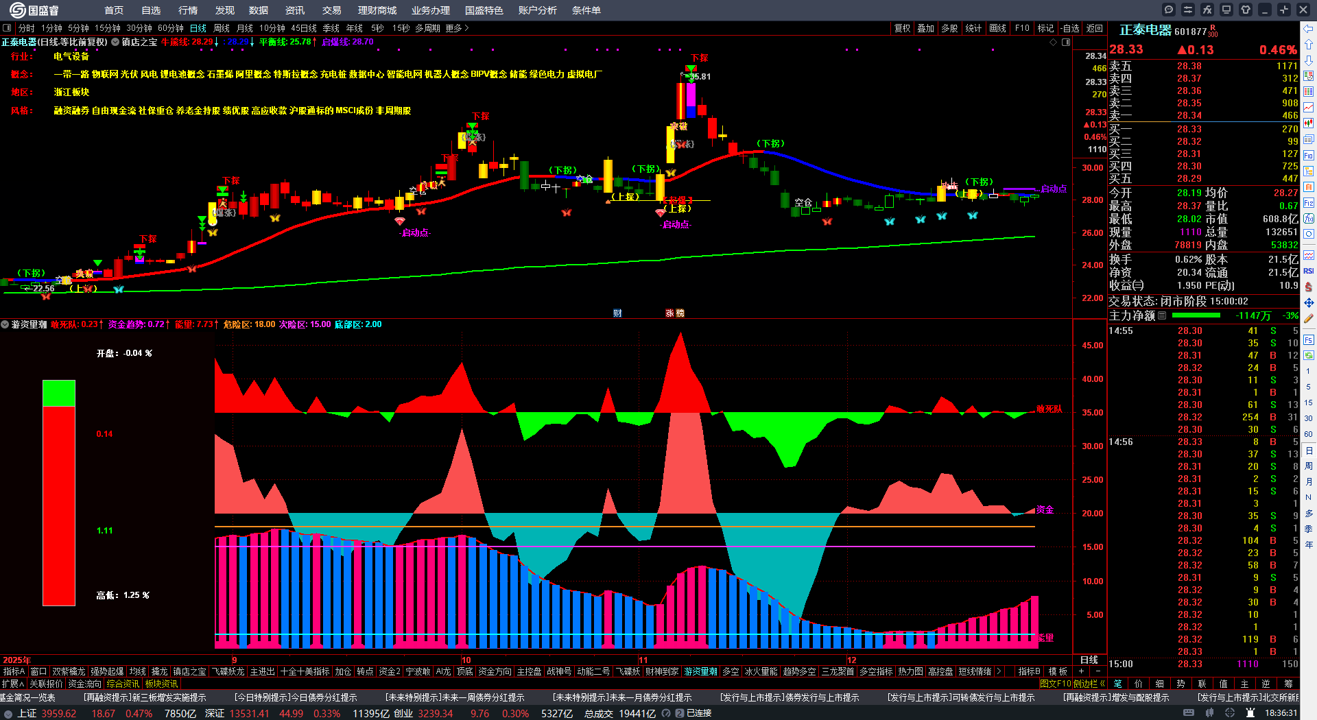Image resolution: width=1317 pixels, height=720 pixels.
Task: Select the 游资里潮 indicator tab
Action: pyautogui.click(x=700, y=671)
